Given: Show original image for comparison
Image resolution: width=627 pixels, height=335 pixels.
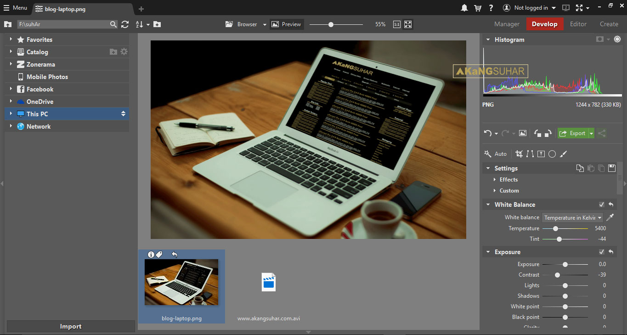Looking at the screenshot, I should 522,133.
